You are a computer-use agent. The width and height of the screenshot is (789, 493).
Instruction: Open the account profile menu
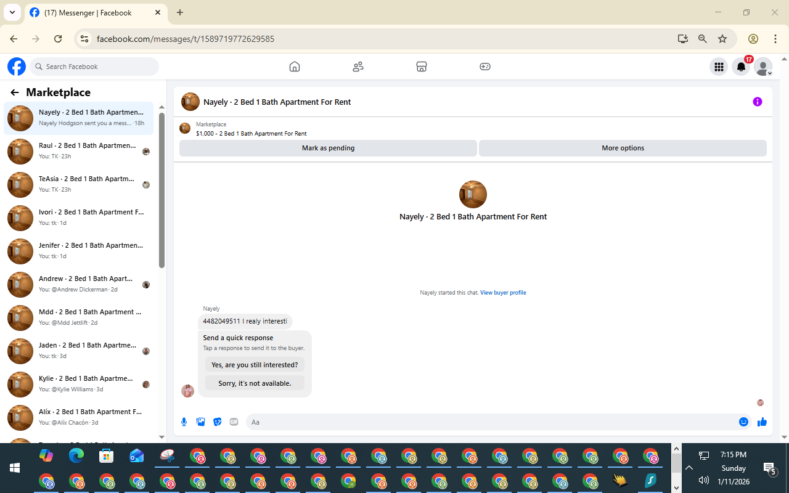pyautogui.click(x=764, y=67)
